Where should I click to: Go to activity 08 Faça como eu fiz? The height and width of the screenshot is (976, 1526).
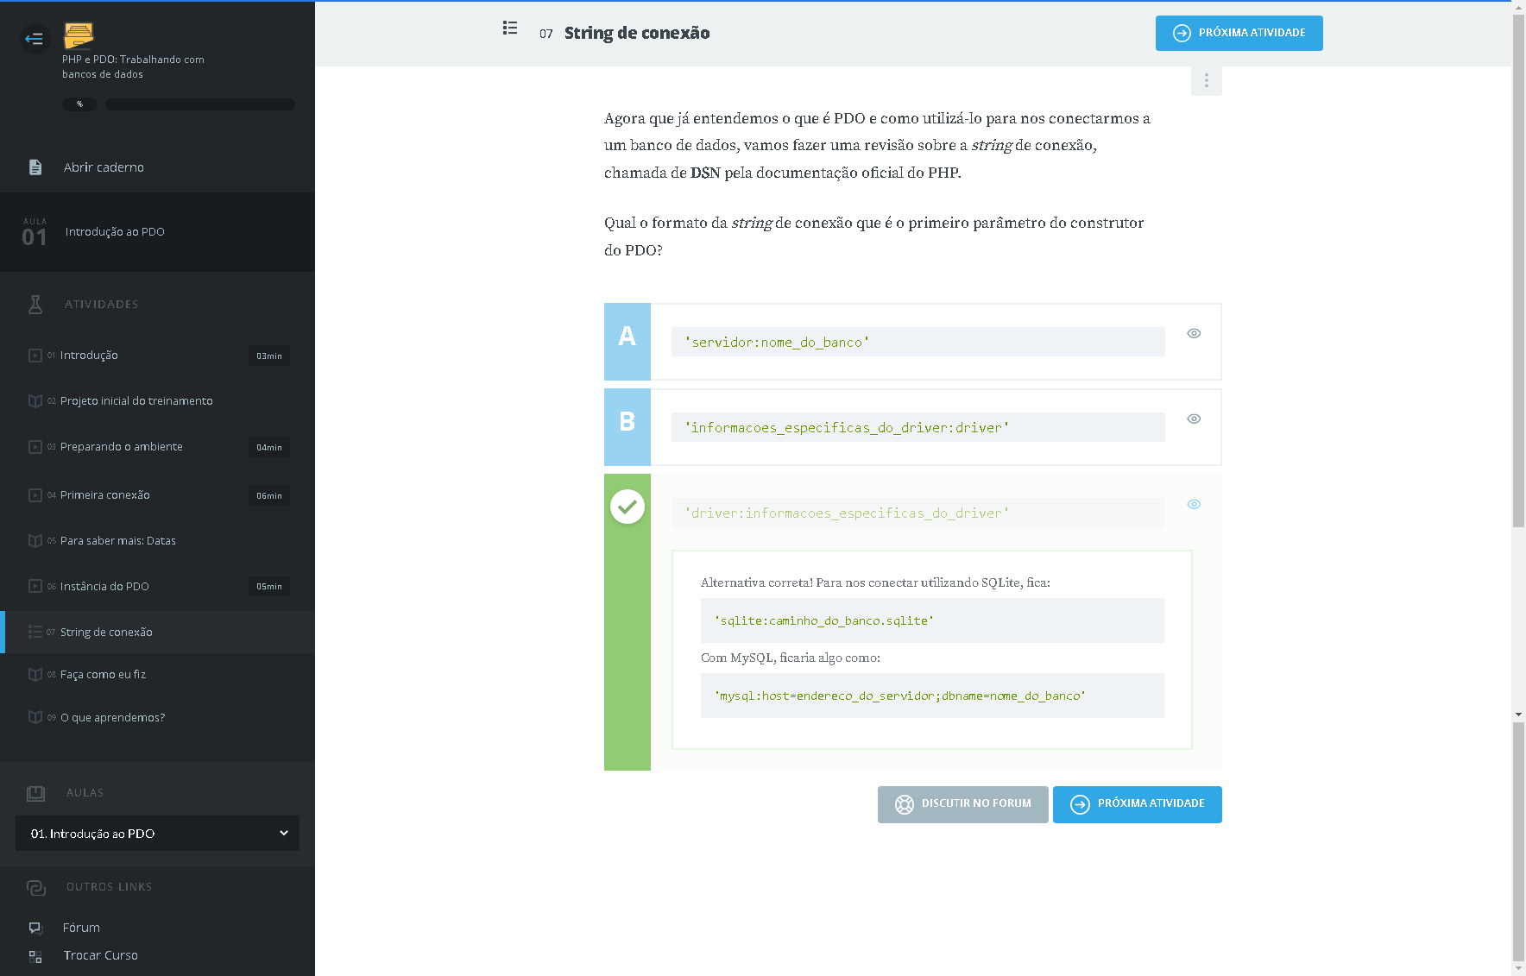pos(103,675)
